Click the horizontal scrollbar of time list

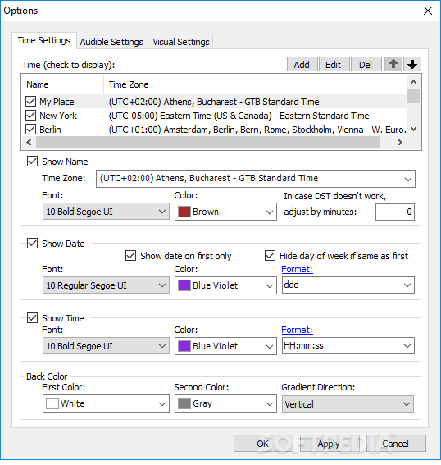[x=208, y=143]
